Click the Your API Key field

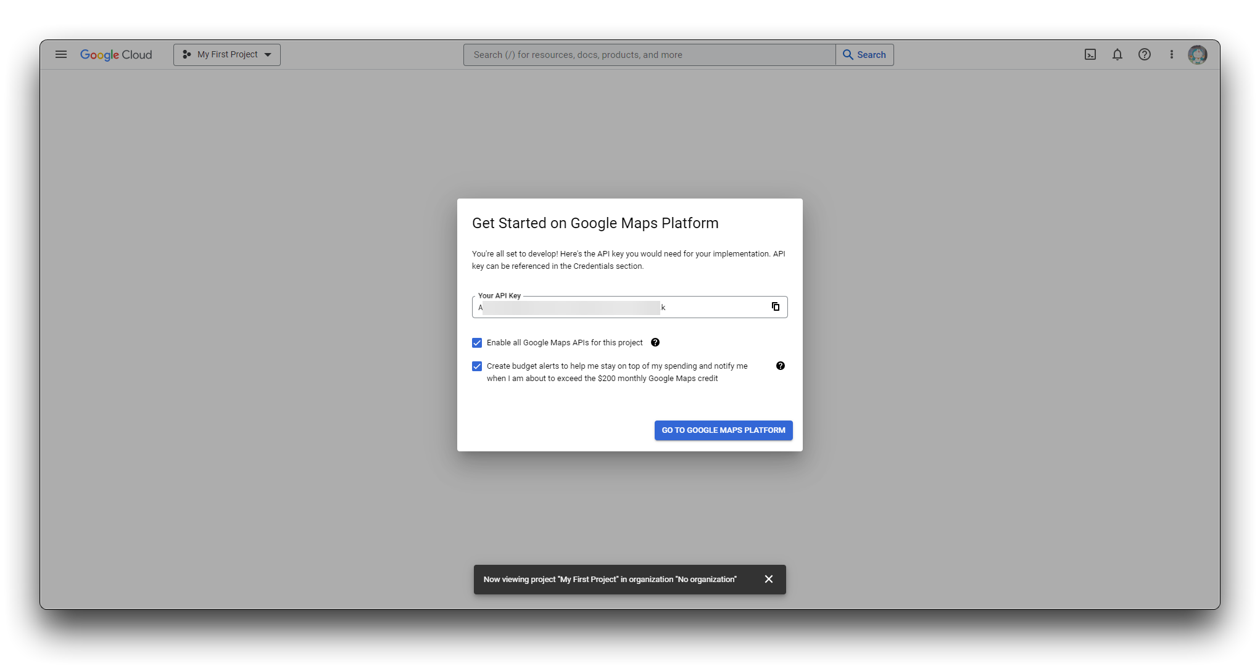pyautogui.click(x=630, y=307)
